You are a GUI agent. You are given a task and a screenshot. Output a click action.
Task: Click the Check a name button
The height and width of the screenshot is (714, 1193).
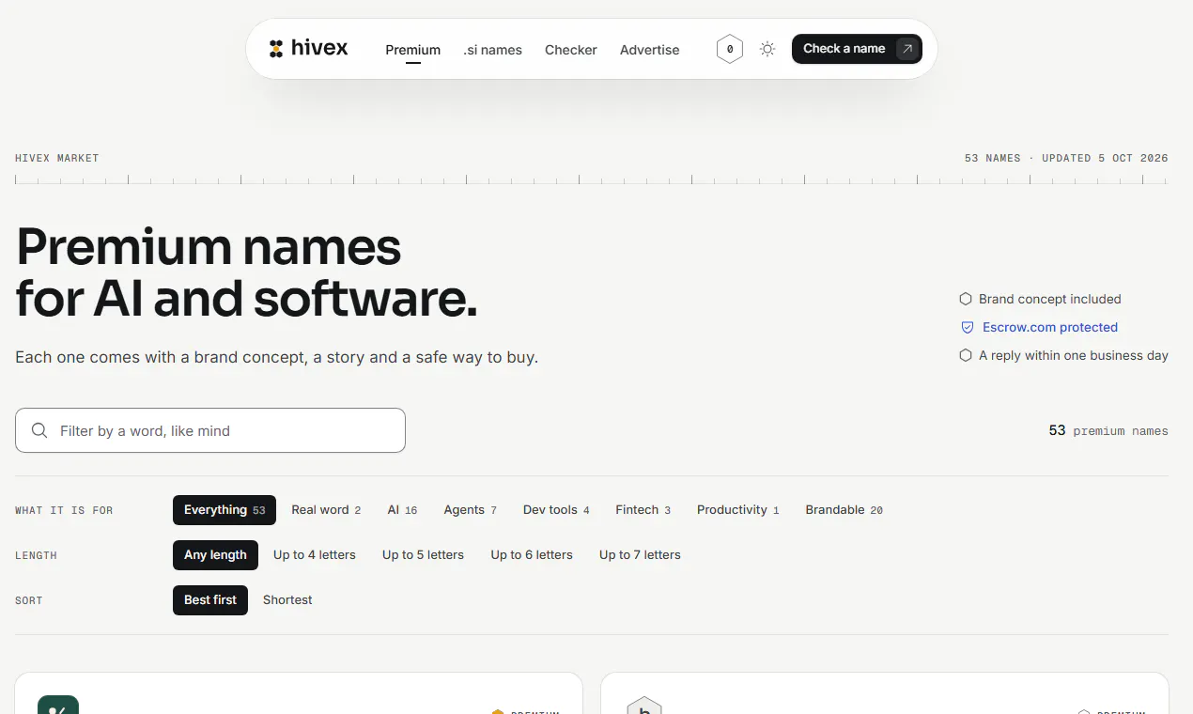[x=857, y=49]
